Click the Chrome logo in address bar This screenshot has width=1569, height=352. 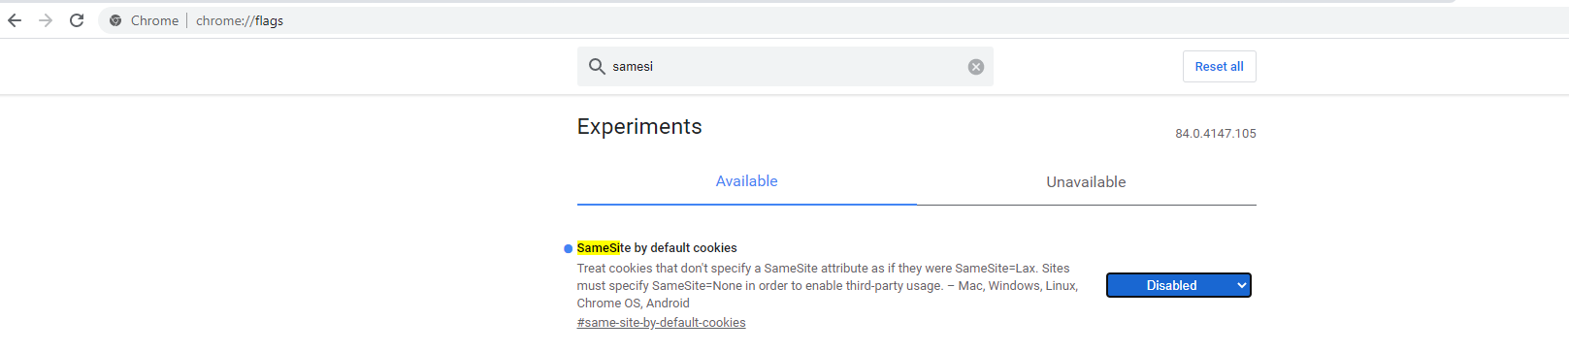(x=115, y=20)
